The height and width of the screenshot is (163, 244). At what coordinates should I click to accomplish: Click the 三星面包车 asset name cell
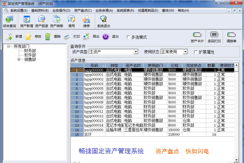(x=133, y=130)
